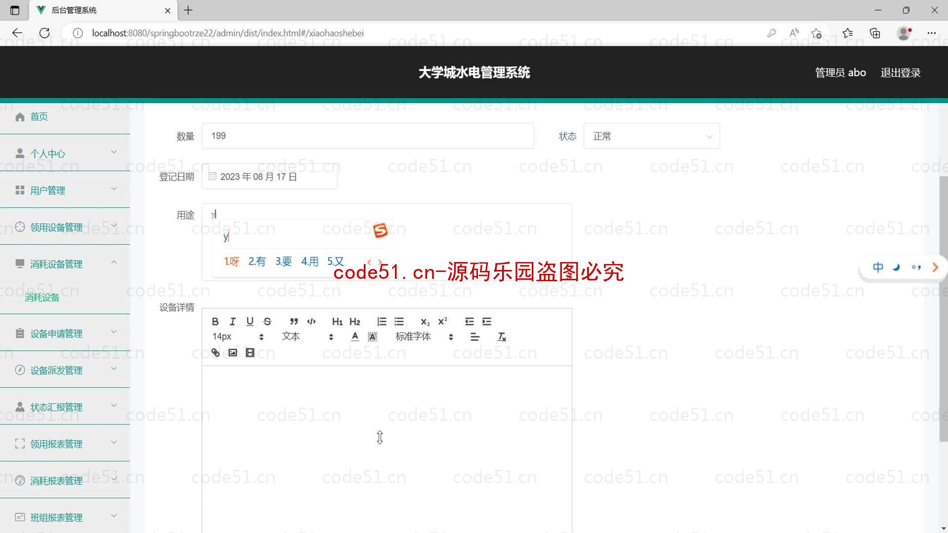Insert a hyperlink in the editor
Image resolution: width=948 pixels, height=533 pixels.
[x=215, y=352]
